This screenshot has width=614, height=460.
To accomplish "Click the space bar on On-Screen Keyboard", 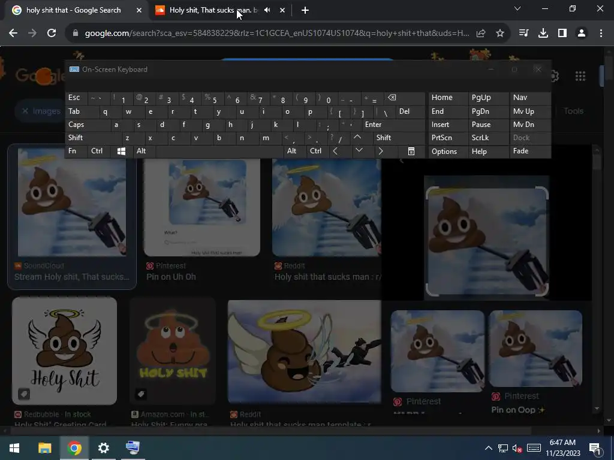I will 219,151.
